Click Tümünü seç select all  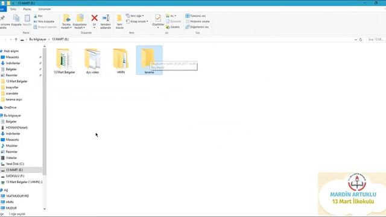pos(195,16)
